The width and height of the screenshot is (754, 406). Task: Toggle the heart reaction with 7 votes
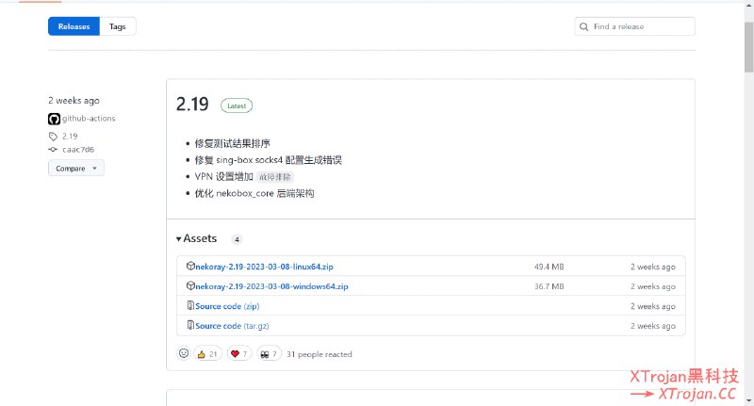[239, 354]
